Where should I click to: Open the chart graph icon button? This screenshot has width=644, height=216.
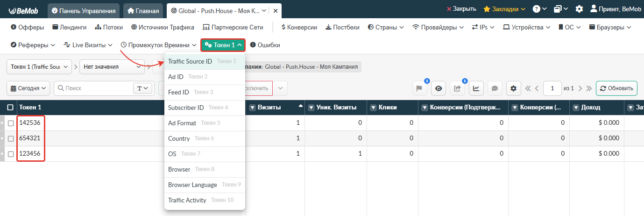coord(476,88)
